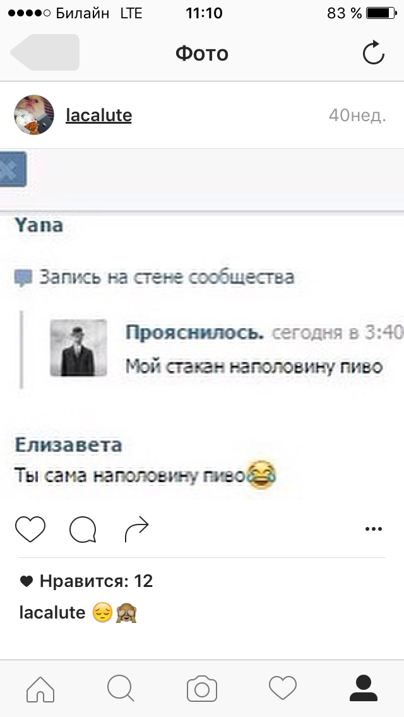The width and height of the screenshot is (404, 717).
Task: Tap the refresh icon in header
Action: [x=373, y=52]
